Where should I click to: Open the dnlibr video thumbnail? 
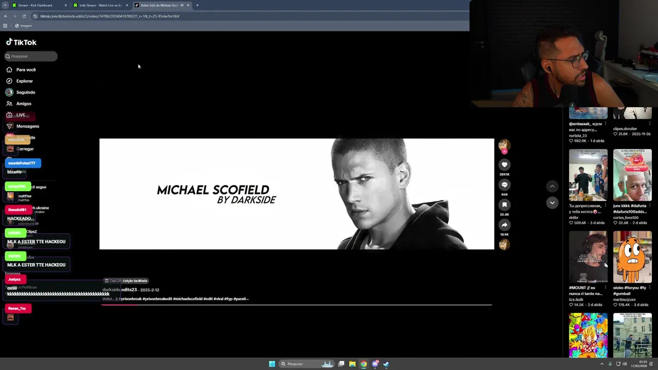[x=588, y=175]
